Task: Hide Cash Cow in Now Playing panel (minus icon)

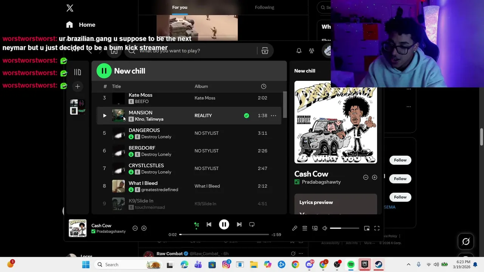Action: point(366,178)
